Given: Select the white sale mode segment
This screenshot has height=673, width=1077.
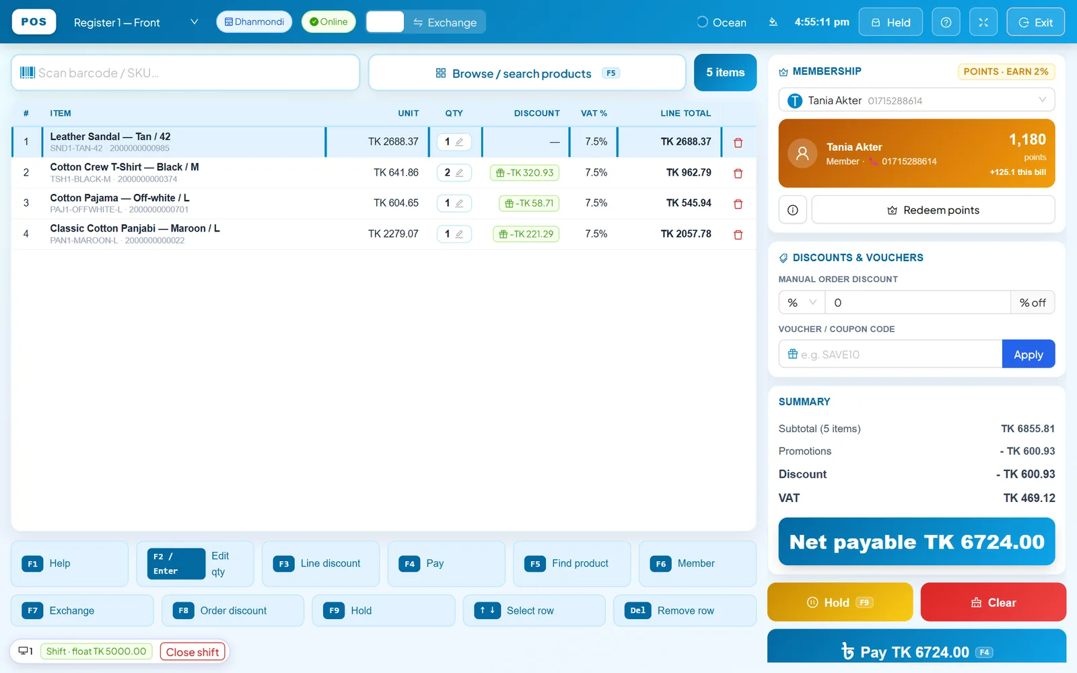Looking at the screenshot, I should 385,22.
